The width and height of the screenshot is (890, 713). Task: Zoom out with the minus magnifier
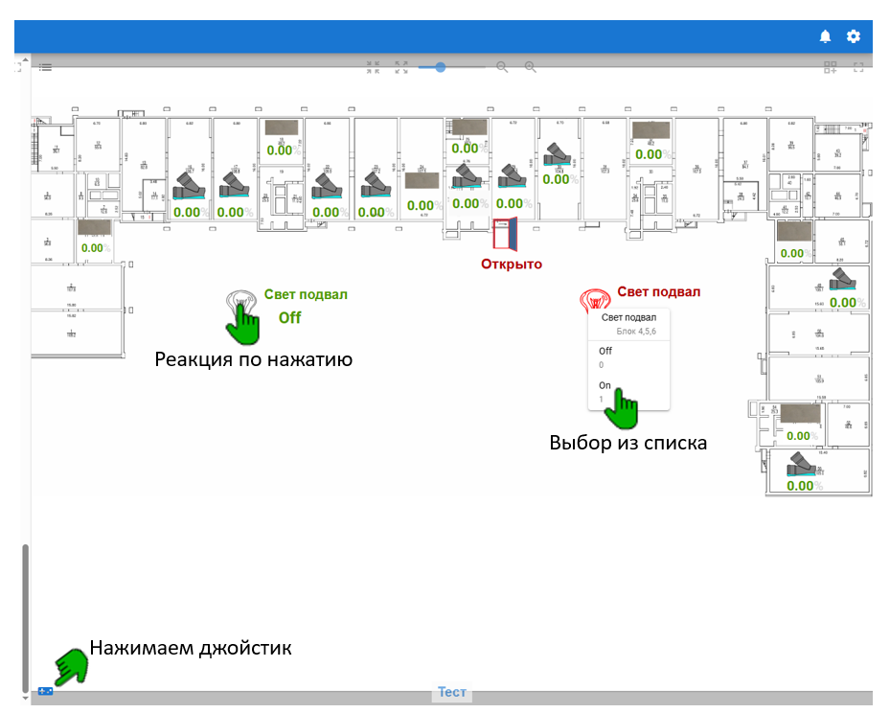(502, 67)
